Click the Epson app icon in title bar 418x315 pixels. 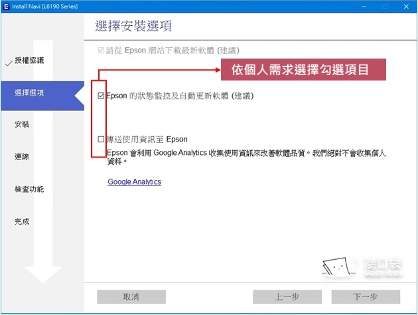6,6
